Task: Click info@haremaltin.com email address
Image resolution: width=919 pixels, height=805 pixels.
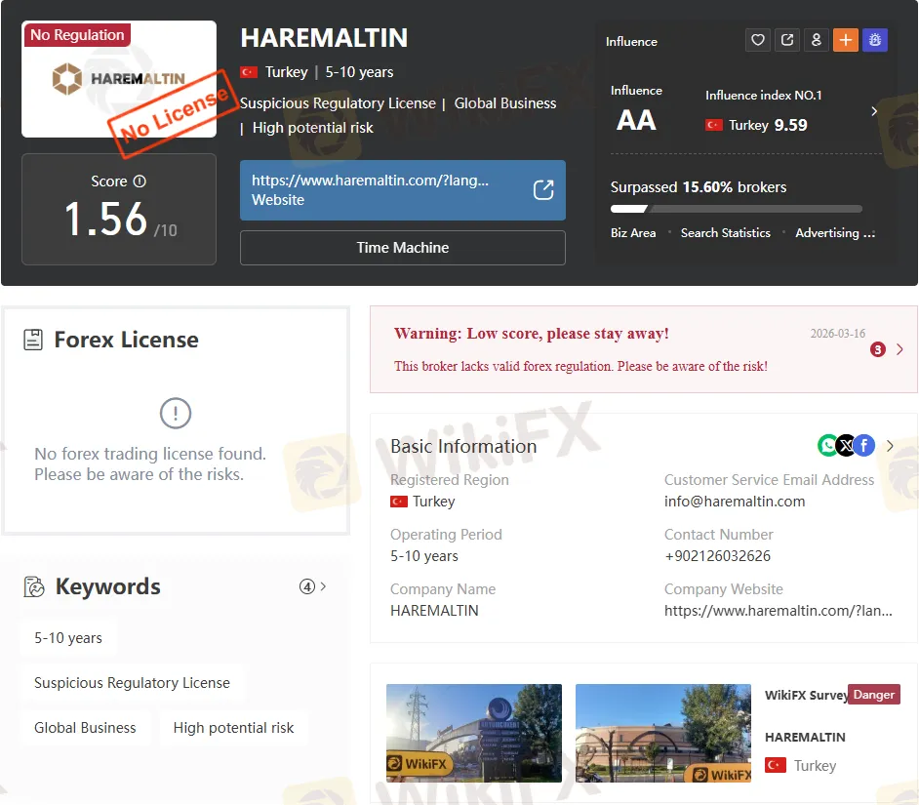Action: [735, 502]
